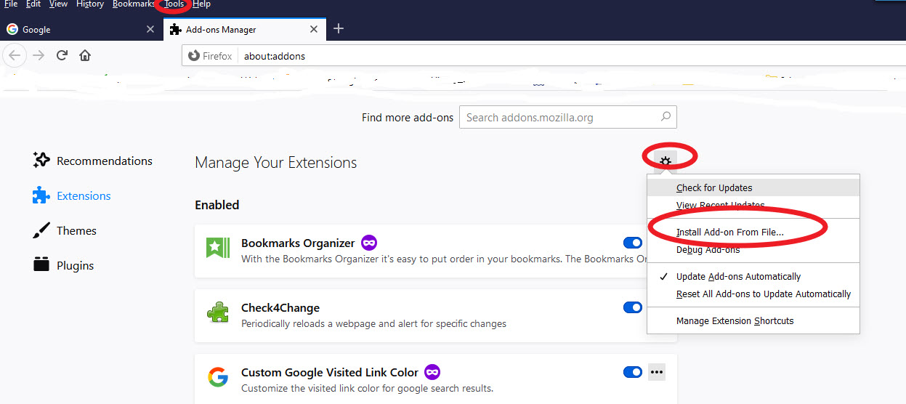Click the private browsing badge on Bookmarks Organizer
The image size is (906, 404).
click(x=369, y=243)
